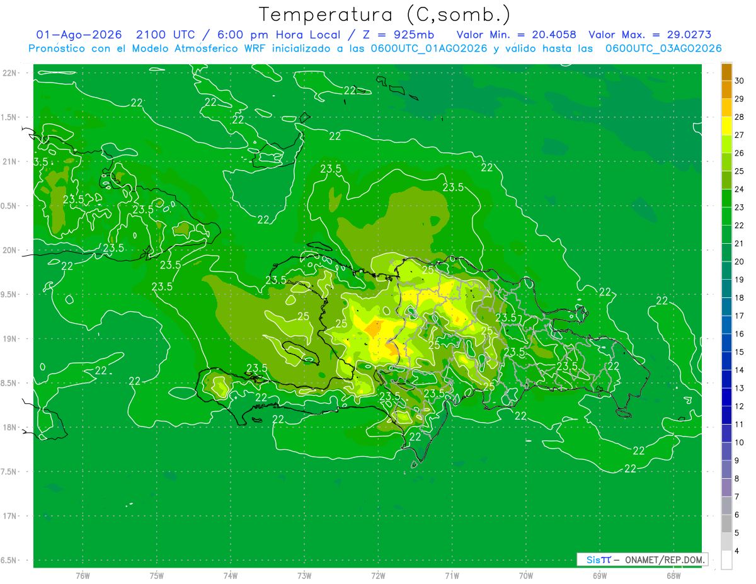
Task: Click the '21N' latitude axis label
Action: pyautogui.click(x=10, y=161)
